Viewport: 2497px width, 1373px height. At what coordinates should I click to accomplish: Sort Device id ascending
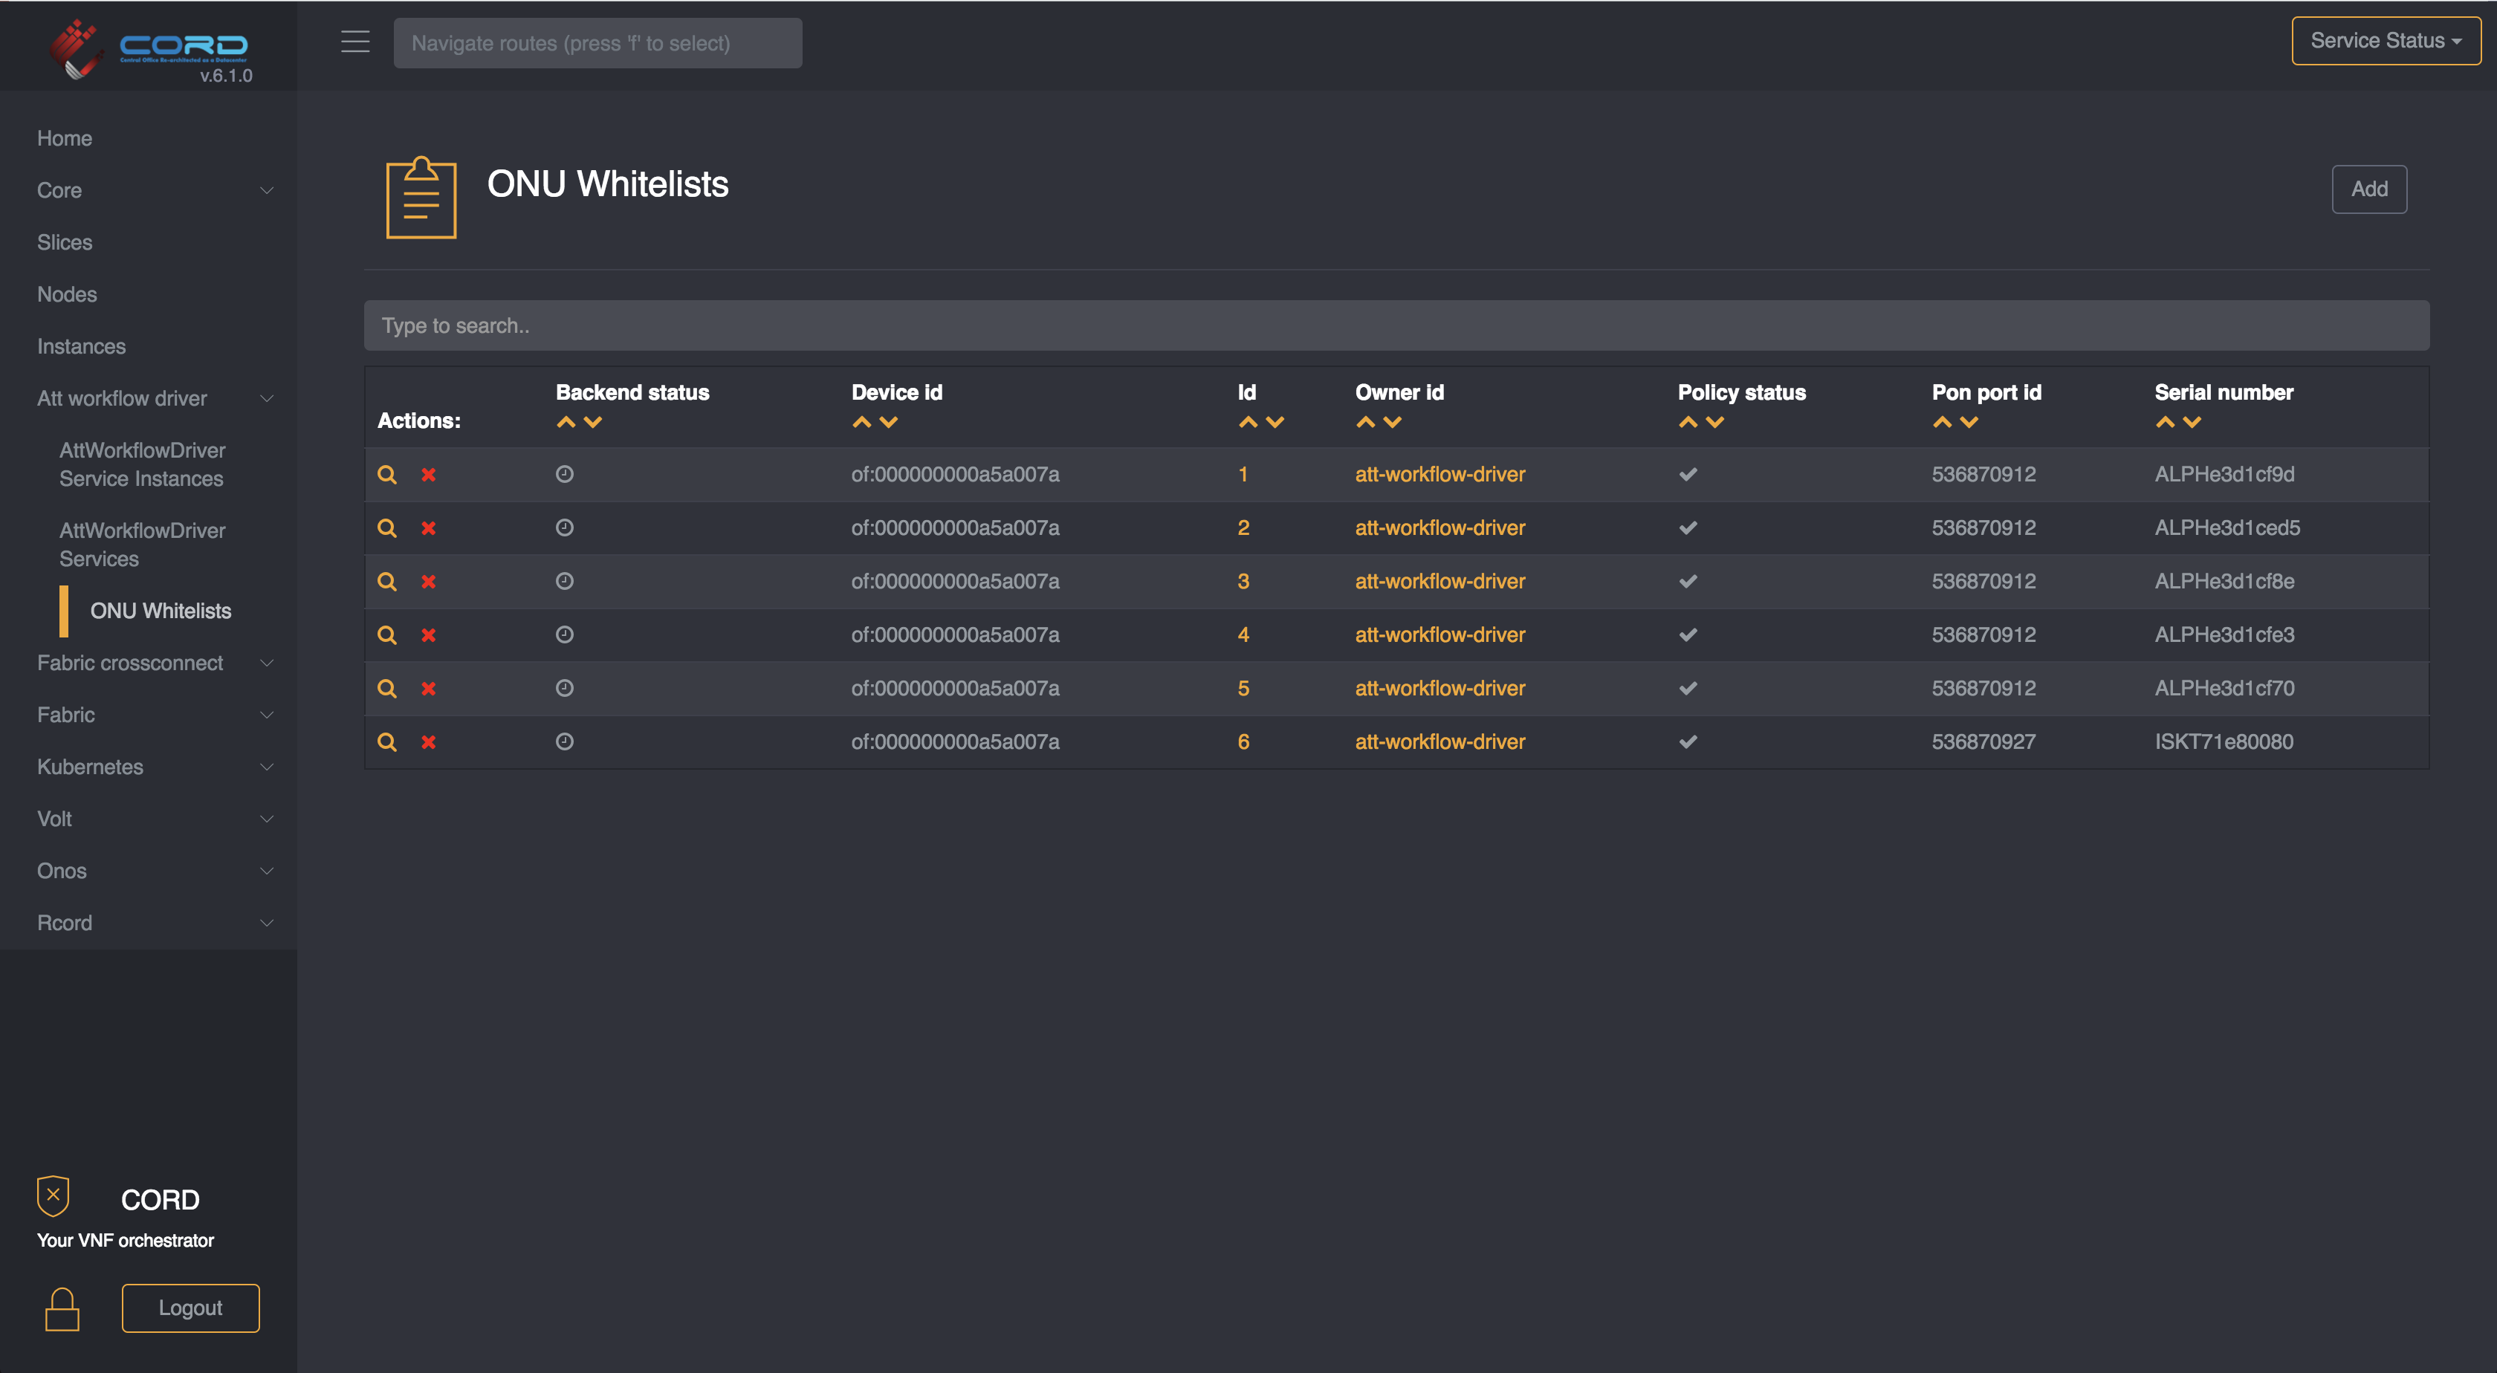click(x=862, y=421)
